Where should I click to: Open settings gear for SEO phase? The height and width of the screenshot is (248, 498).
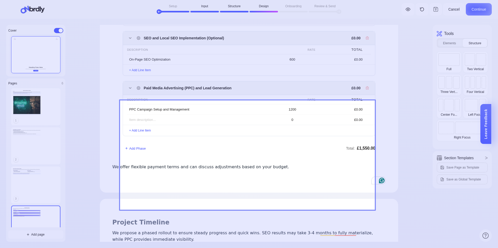coord(139,38)
